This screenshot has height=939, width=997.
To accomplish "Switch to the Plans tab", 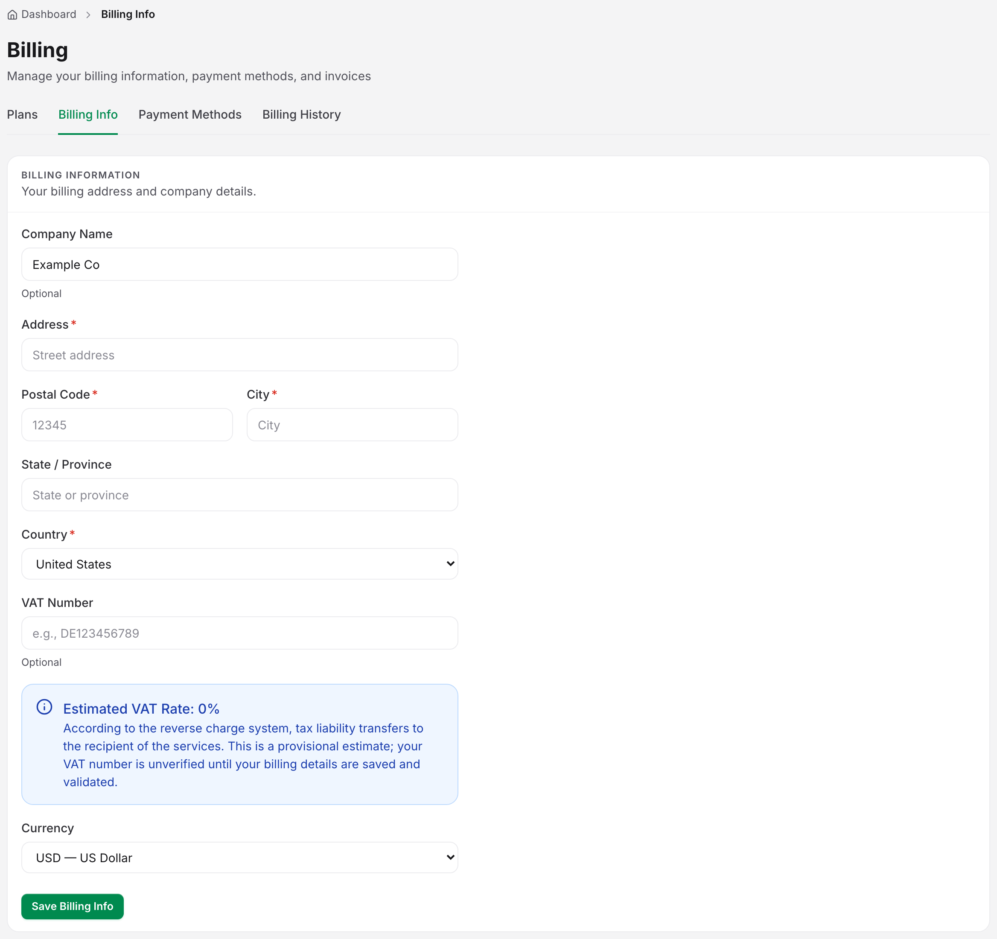I will coord(22,114).
